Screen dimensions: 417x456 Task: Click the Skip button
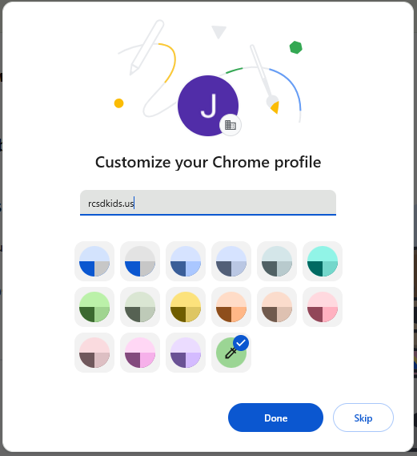tap(363, 418)
